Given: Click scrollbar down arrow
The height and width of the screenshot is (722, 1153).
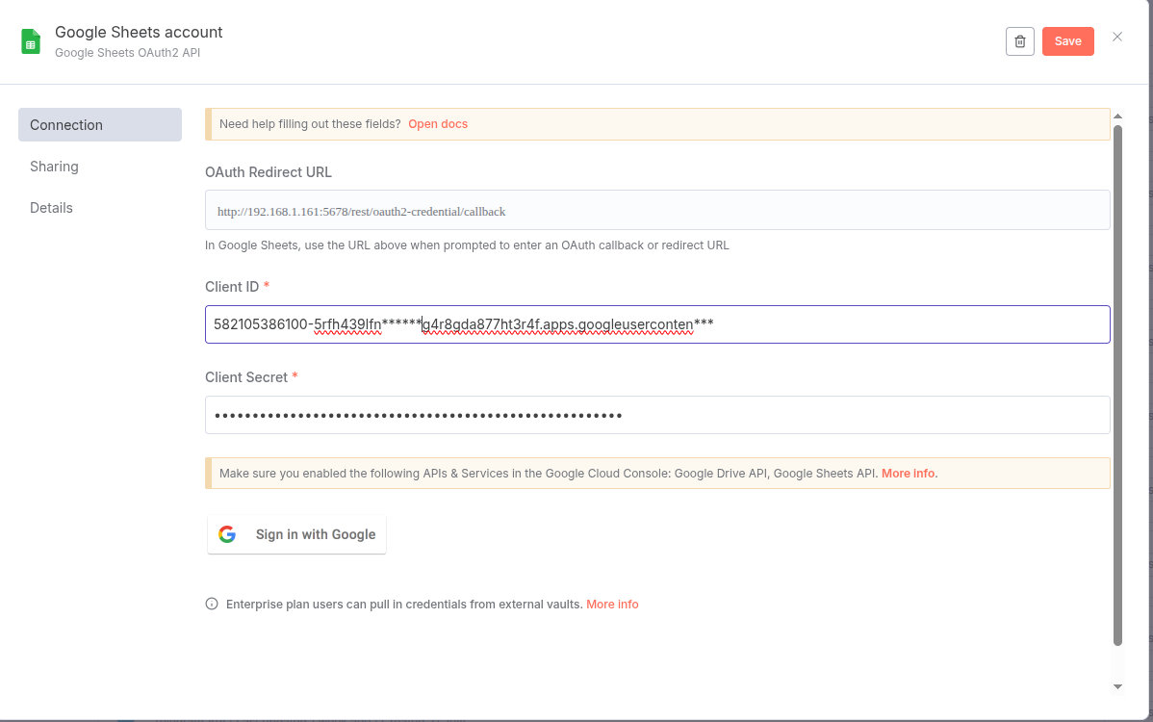Looking at the screenshot, I should coord(1117,686).
